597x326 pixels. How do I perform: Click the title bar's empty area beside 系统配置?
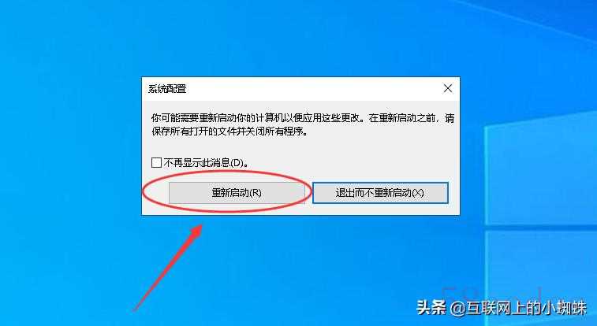312,89
